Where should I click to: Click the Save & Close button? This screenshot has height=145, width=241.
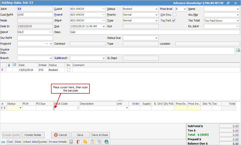point(100,135)
